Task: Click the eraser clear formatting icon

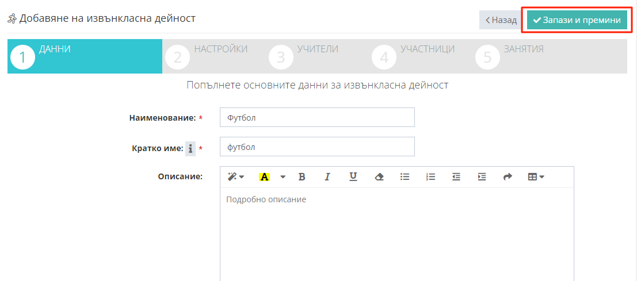Action: coord(379,177)
